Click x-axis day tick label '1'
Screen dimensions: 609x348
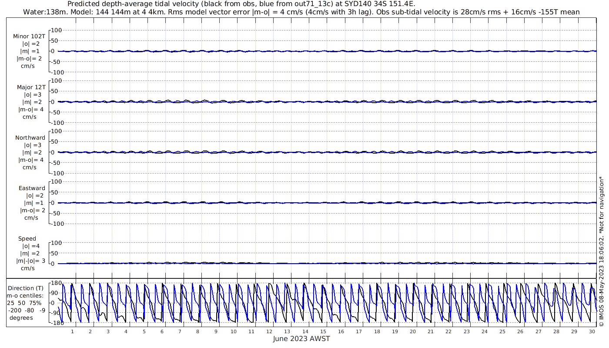[x=73, y=331]
